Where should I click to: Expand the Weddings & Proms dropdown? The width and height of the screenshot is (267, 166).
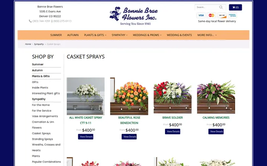(147, 35)
